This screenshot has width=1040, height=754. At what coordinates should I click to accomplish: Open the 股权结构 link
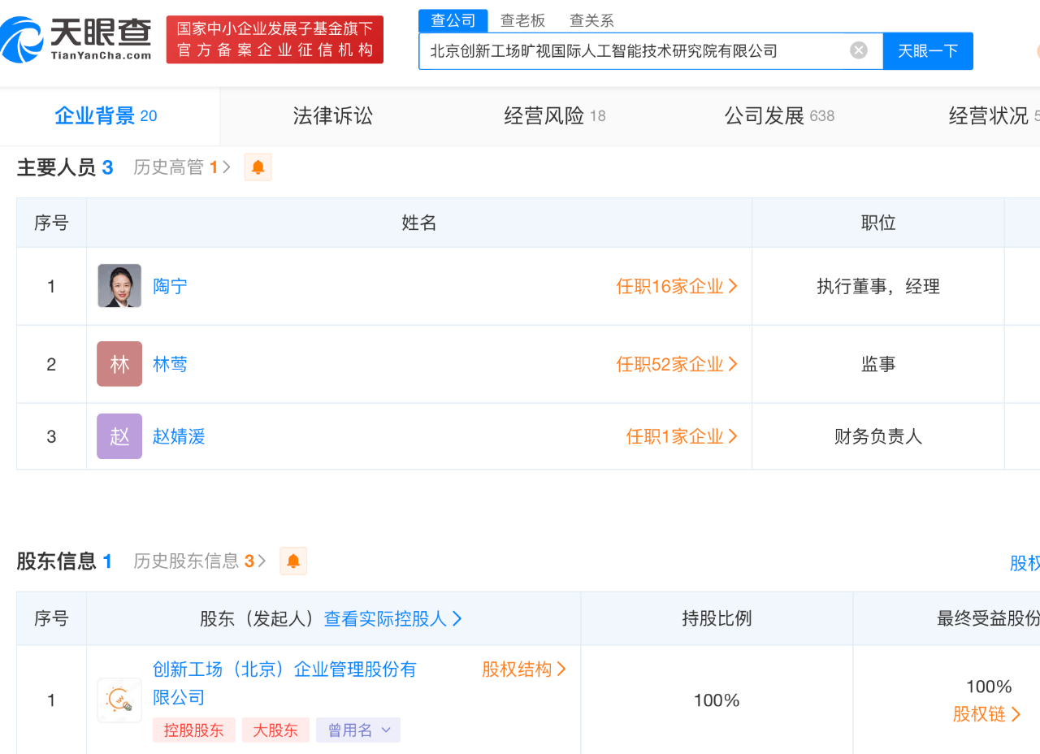[x=524, y=669]
